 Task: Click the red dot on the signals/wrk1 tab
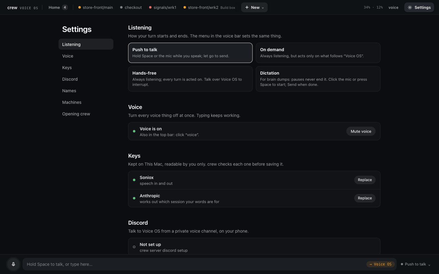coord(150,8)
